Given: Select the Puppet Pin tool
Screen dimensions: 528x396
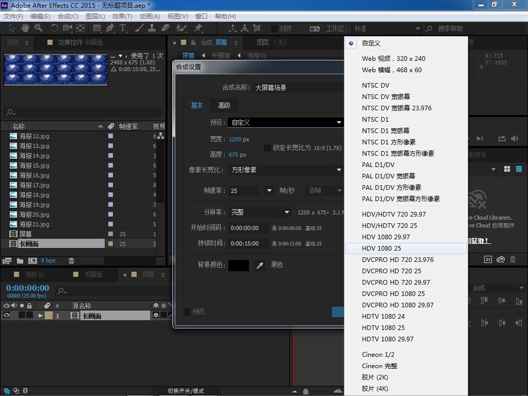Looking at the screenshot, I should tap(198, 28).
